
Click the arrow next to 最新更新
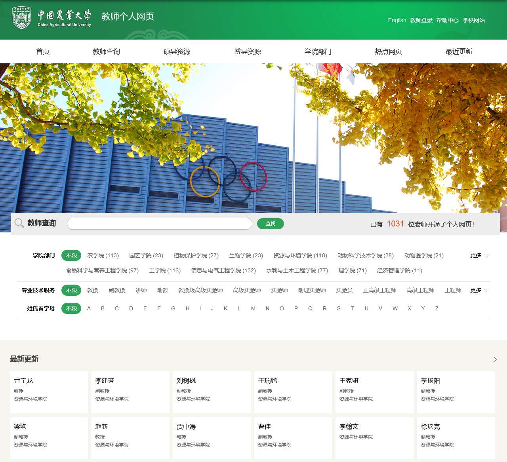(x=495, y=359)
